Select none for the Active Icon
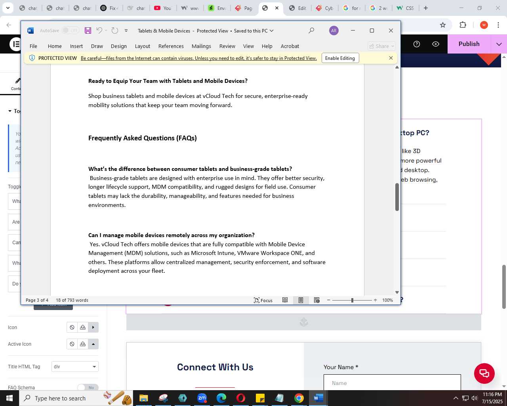Viewport: 507px width, 406px height. [x=72, y=344]
